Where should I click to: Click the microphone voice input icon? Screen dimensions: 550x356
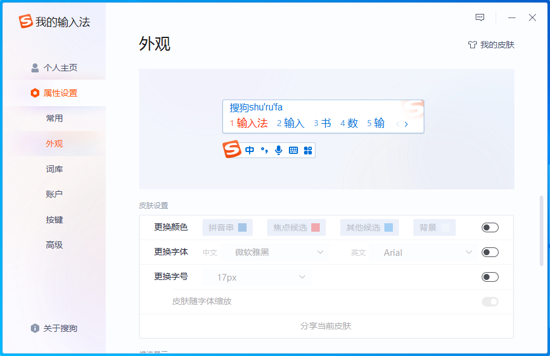click(x=279, y=150)
